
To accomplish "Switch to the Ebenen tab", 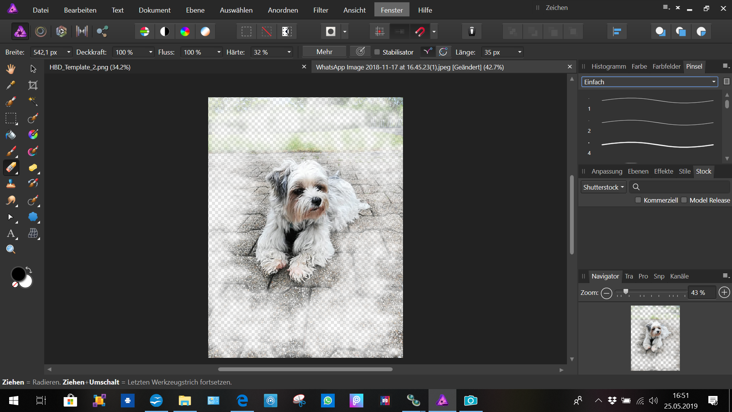I will tap(638, 171).
